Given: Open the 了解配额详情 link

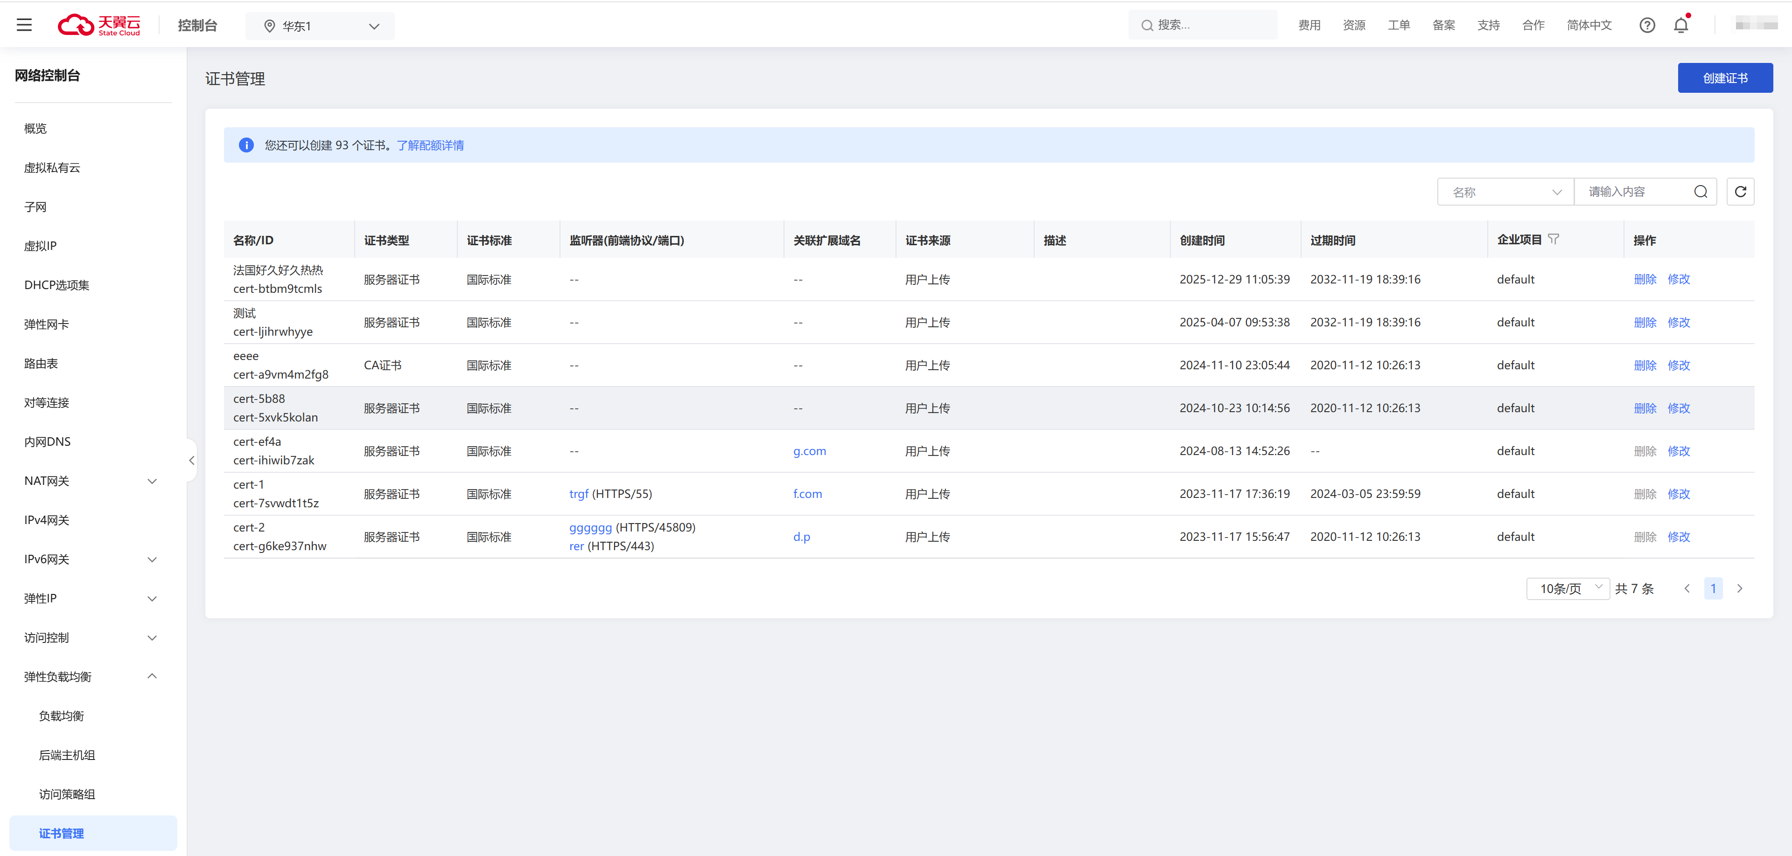Looking at the screenshot, I should tap(430, 145).
